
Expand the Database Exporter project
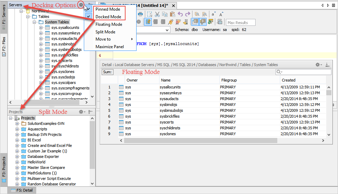17,157
